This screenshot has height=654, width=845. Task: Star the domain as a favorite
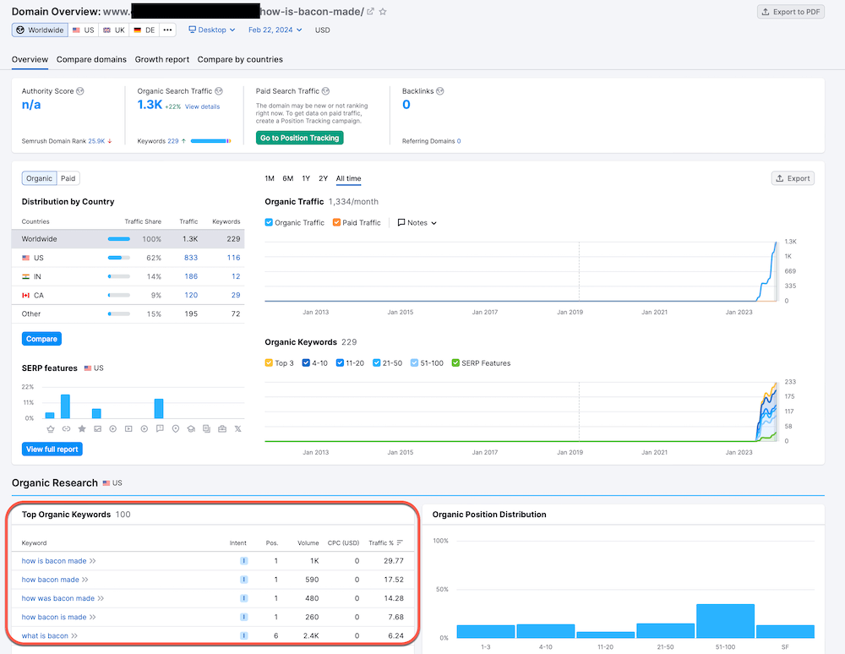(384, 11)
